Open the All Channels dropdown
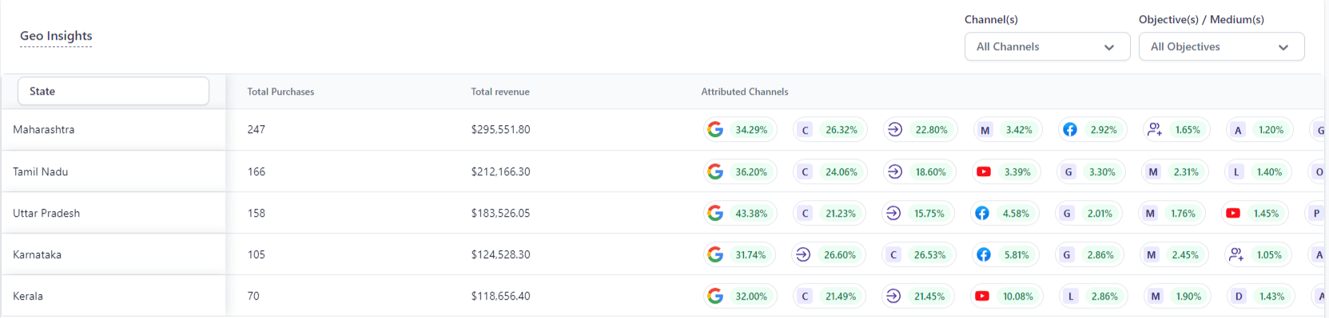1329x318 pixels. 1047,46
